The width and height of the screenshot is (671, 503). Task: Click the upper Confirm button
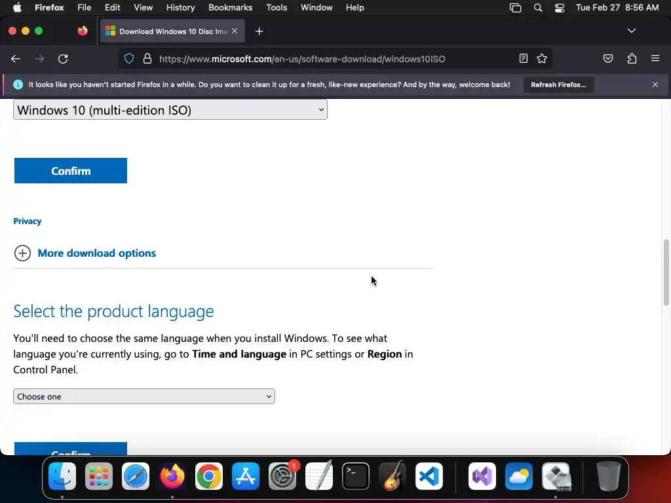click(x=71, y=171)
